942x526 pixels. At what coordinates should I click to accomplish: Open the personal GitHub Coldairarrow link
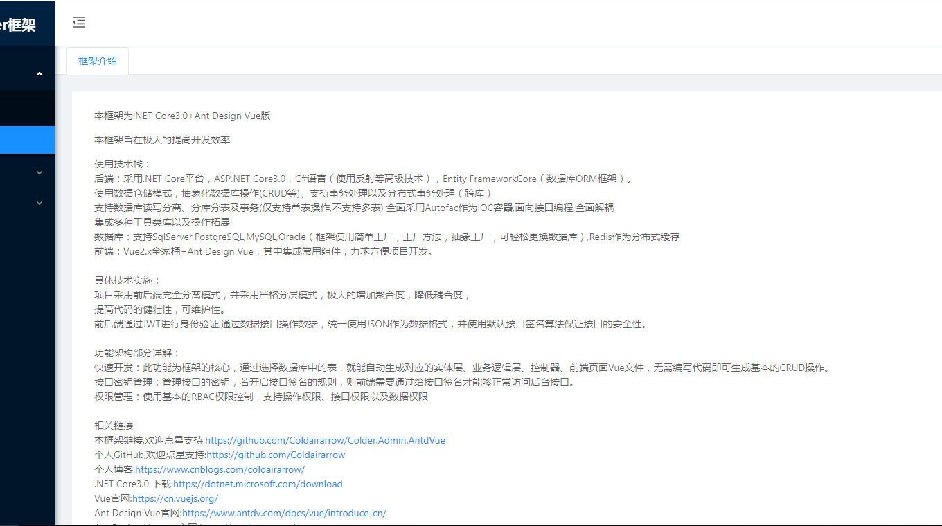[276, 455]
